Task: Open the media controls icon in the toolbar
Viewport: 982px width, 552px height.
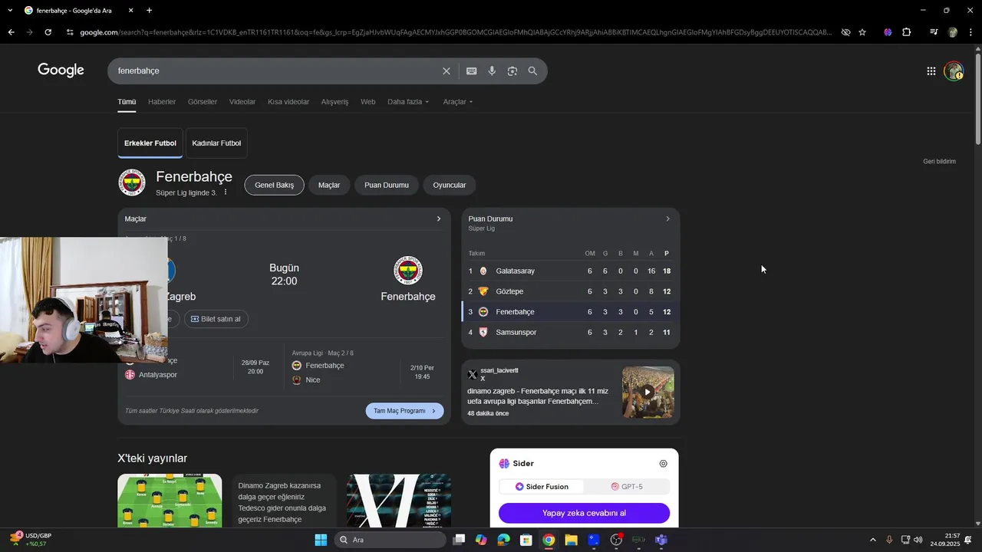Action: [x=934, y=32]
